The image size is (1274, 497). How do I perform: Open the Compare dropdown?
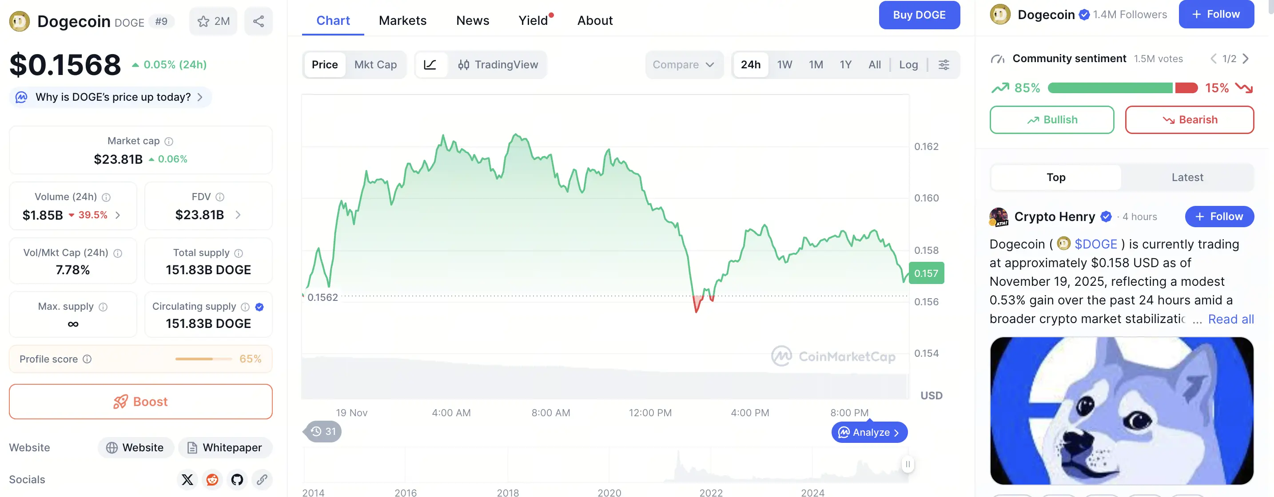(684, 65)
